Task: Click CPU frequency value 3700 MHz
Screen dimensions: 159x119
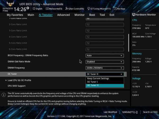Action: pyautogui.click(x=136, y=28)
